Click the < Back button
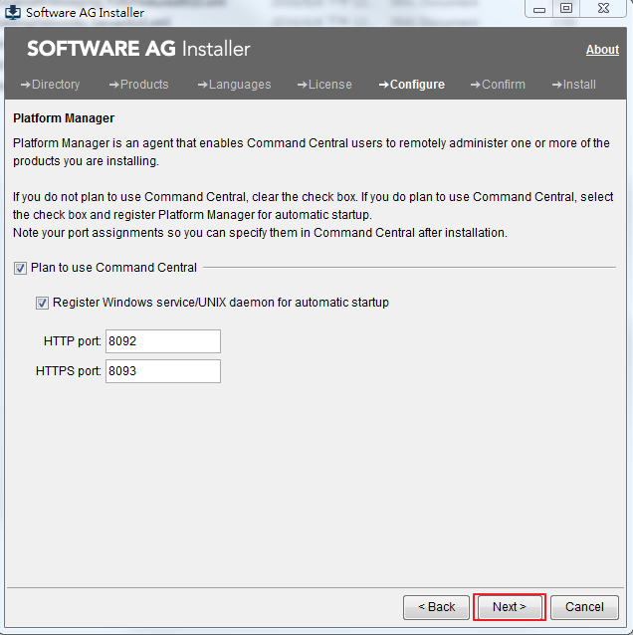This screenshot has height=635, width=633. pos(436,607)
